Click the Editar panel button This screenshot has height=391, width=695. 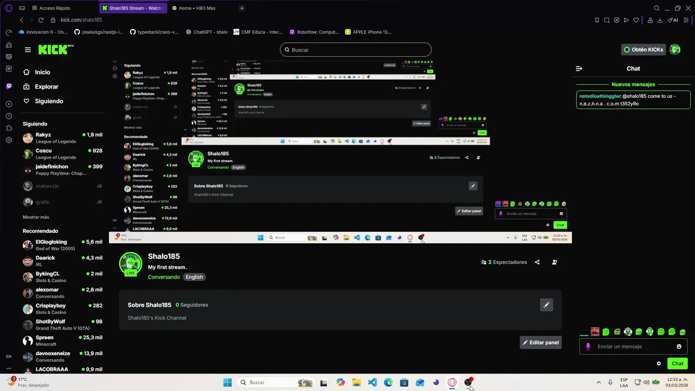tap(540, 343)
